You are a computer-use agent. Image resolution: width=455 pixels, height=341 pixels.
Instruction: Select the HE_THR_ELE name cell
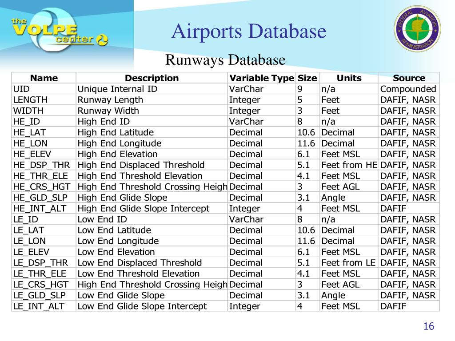(x=44, y=176)
